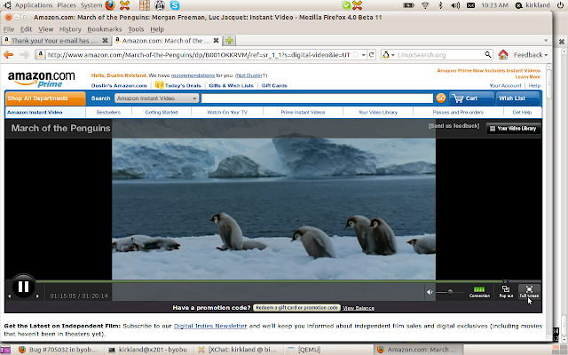This screenshot has height=355, width=568.
Task: Click the search magnifier icon
Action: [488, 55]
